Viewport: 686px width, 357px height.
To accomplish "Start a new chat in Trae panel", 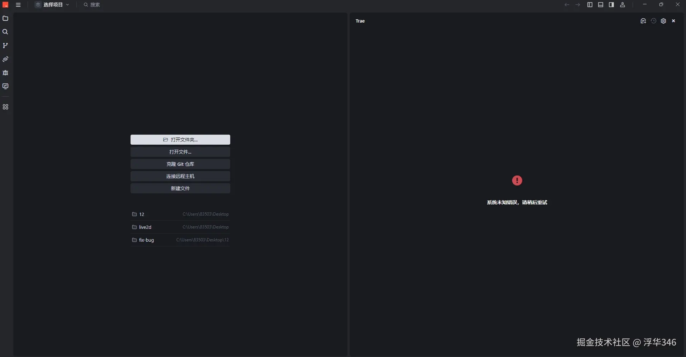I will [x=643, y=21].
